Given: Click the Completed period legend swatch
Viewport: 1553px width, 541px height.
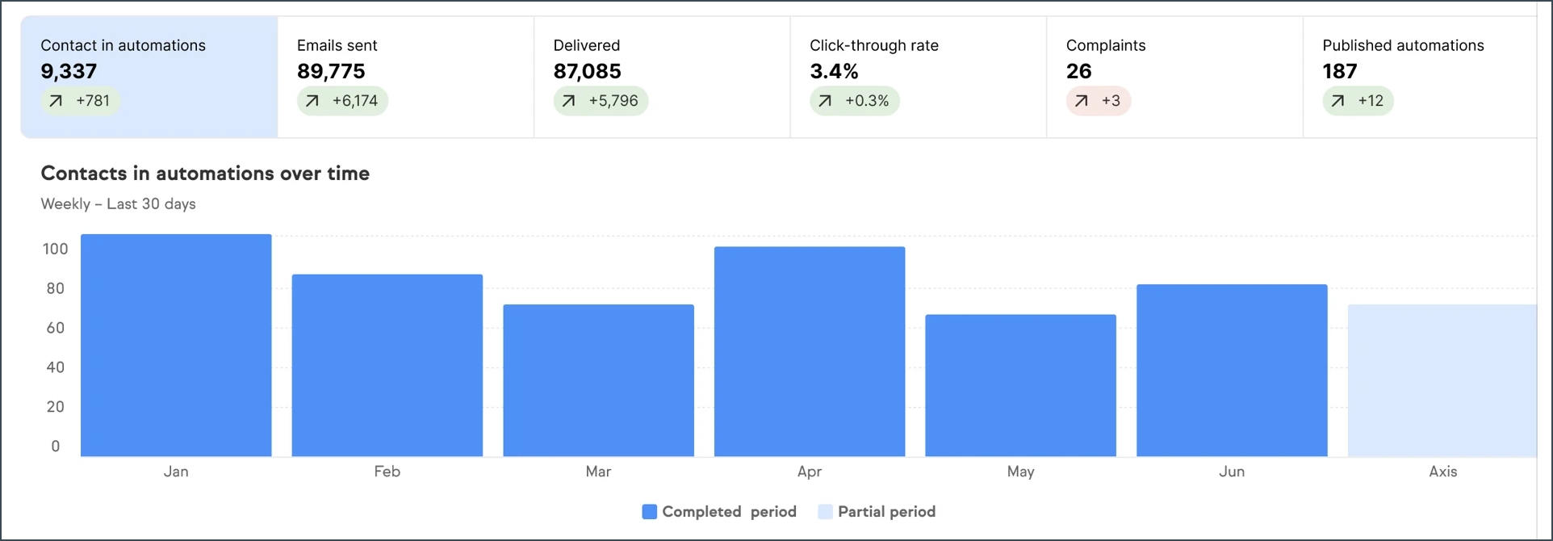Looking at the screenshot, I should tap(649, 512).
